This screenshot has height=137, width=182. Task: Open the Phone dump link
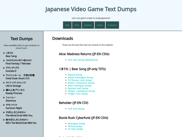pyautogui.click(x=75, y=126)
